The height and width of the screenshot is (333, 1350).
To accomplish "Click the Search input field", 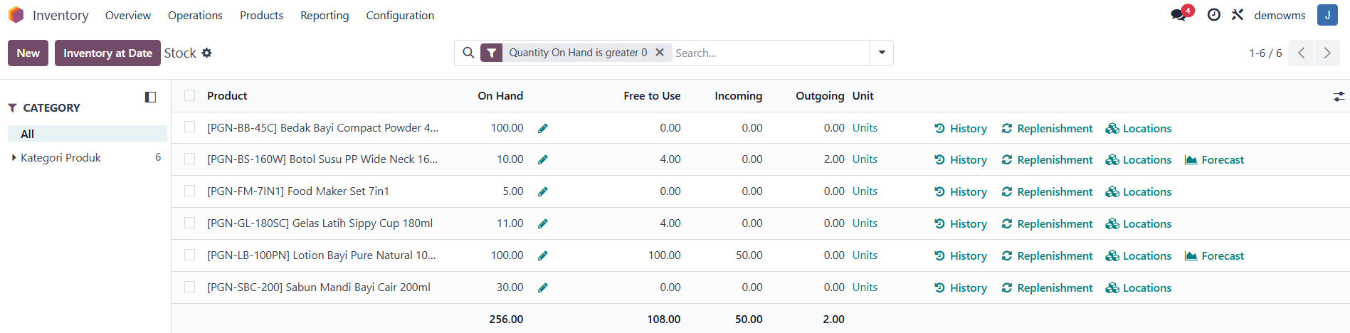I will 770,53.
